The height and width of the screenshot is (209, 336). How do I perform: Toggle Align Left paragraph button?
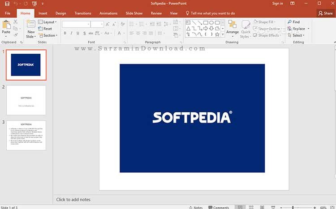point(132,33)
